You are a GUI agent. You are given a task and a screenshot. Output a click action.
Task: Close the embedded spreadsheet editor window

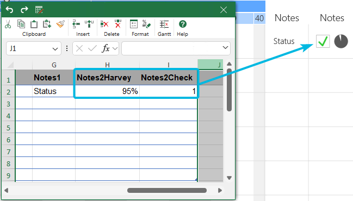(x=224, y=10)
